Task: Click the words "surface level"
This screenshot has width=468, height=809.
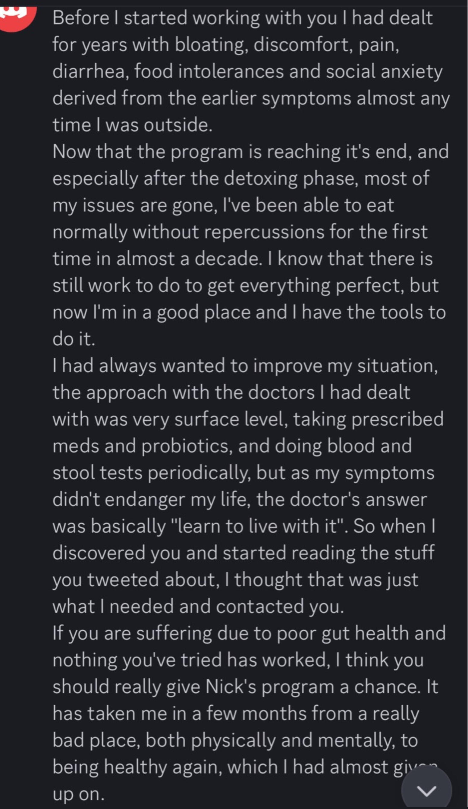Action: coord(231,419)
